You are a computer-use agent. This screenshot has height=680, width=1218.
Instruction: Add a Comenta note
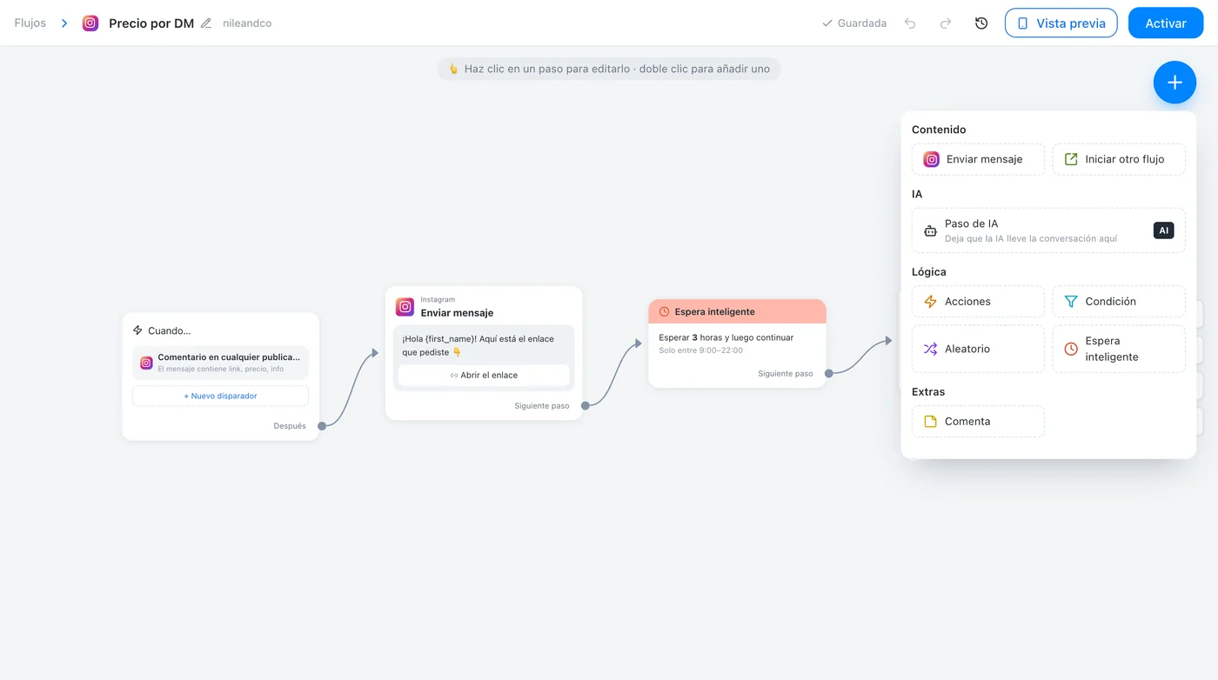[x=978, y=422]
